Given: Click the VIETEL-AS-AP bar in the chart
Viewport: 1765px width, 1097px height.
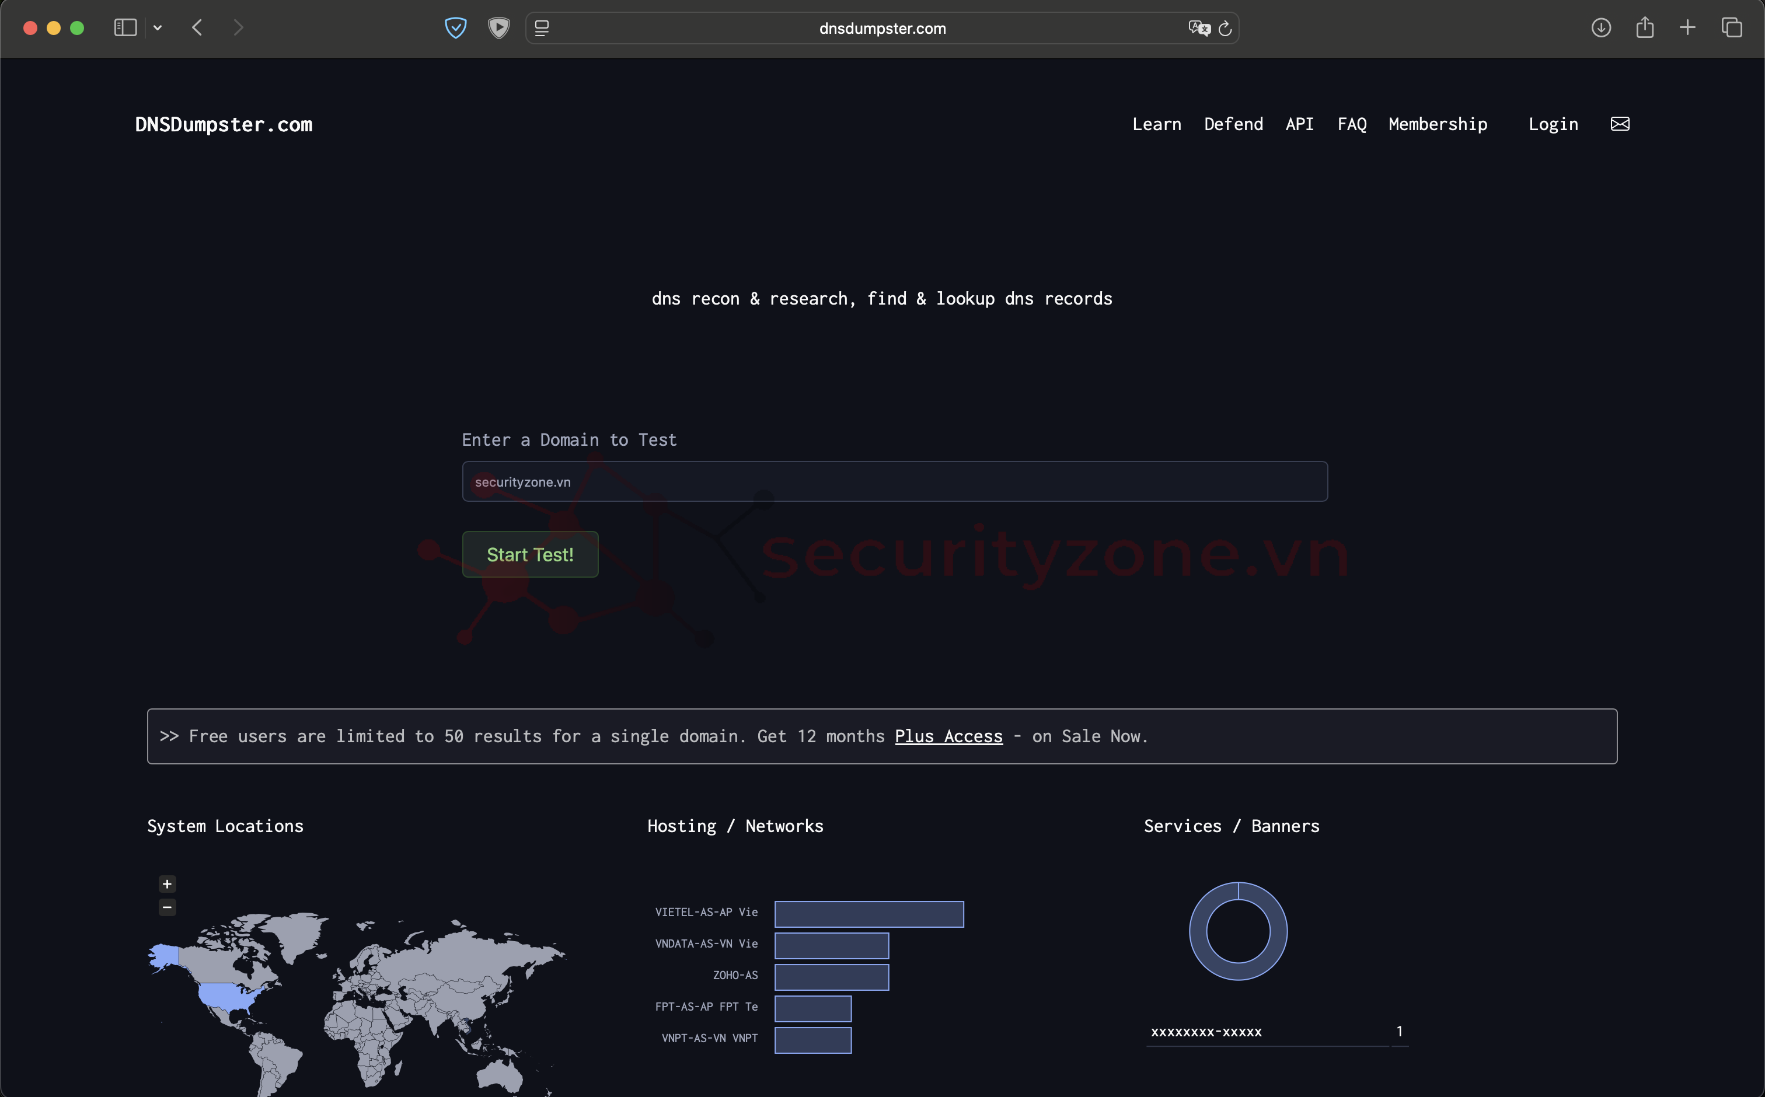Looking at the screenshot, I should 870,914.
